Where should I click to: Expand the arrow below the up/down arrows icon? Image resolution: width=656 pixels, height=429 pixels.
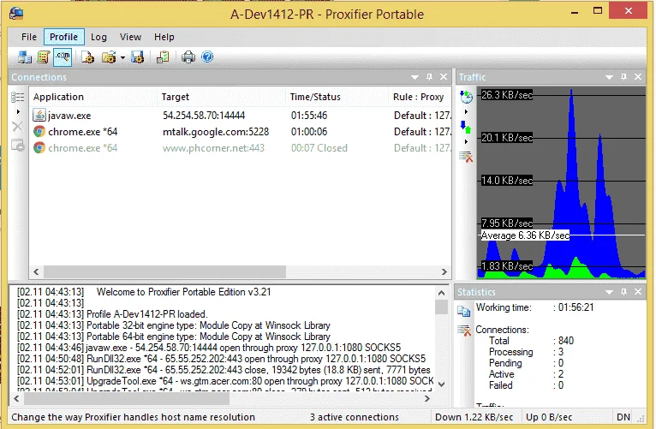click(466, 142)
